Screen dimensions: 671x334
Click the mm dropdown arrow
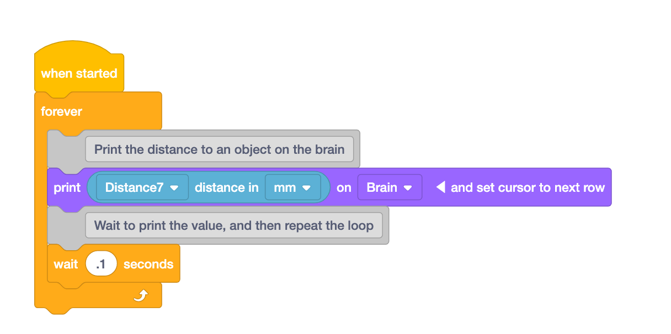(307, 188)
